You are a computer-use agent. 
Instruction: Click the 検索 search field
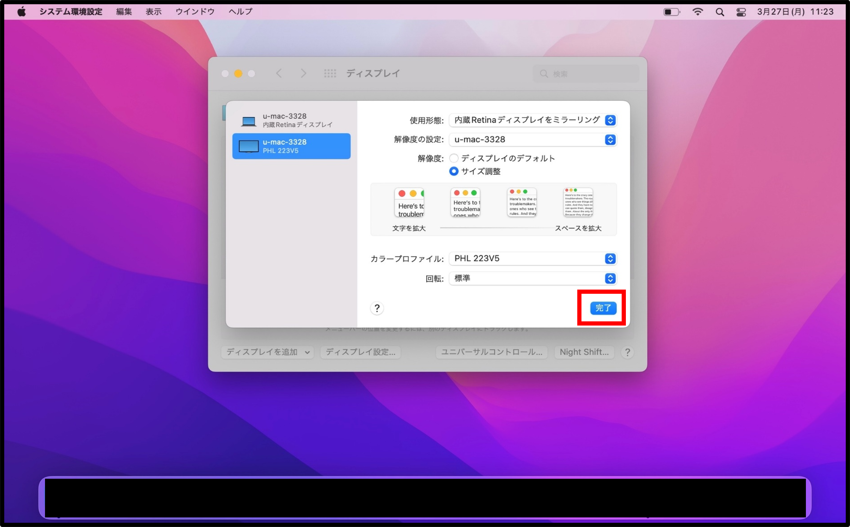(x=586, y=73)
